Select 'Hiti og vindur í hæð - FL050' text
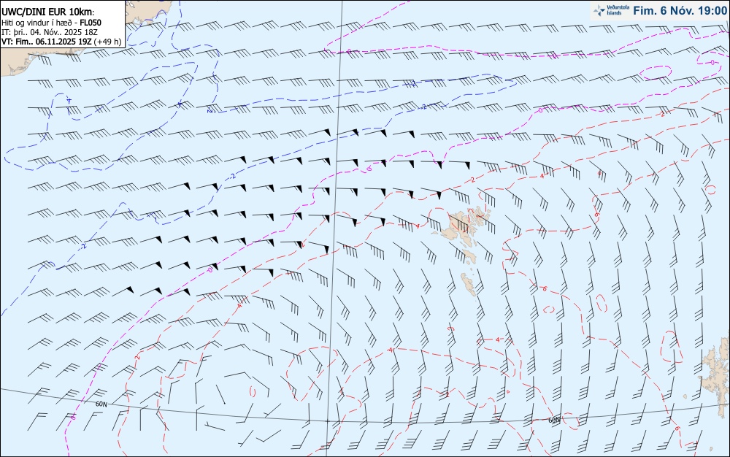This screenshot has width=730, height=457. (51, 23)
